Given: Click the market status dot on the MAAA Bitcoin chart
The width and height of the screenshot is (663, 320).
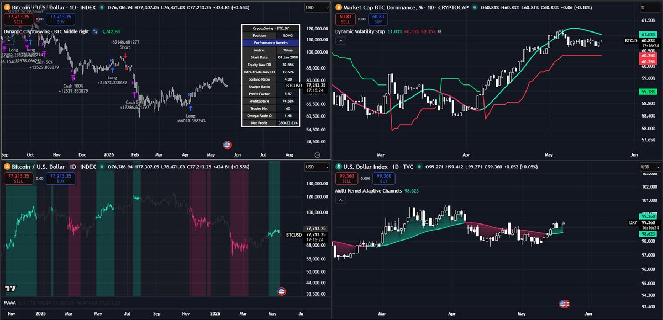Looking at the screenshot, I should [x=102, y=167].
